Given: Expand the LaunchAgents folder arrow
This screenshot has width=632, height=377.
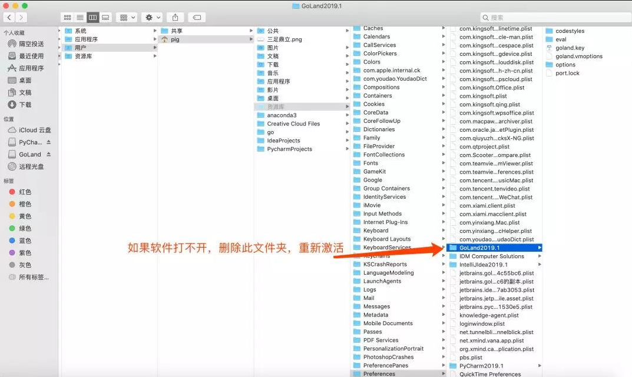Looking at the screenshot, I should 444,281.
